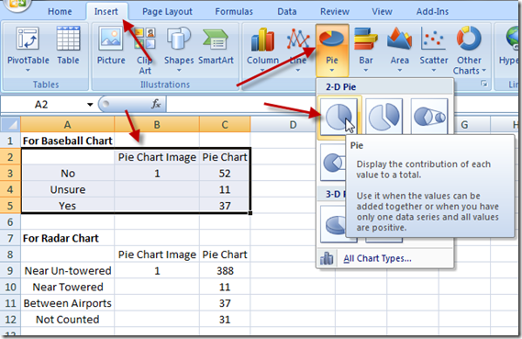Open the Other Charts gallery
This screenshot has width=522, height=339.
[469, 50]
